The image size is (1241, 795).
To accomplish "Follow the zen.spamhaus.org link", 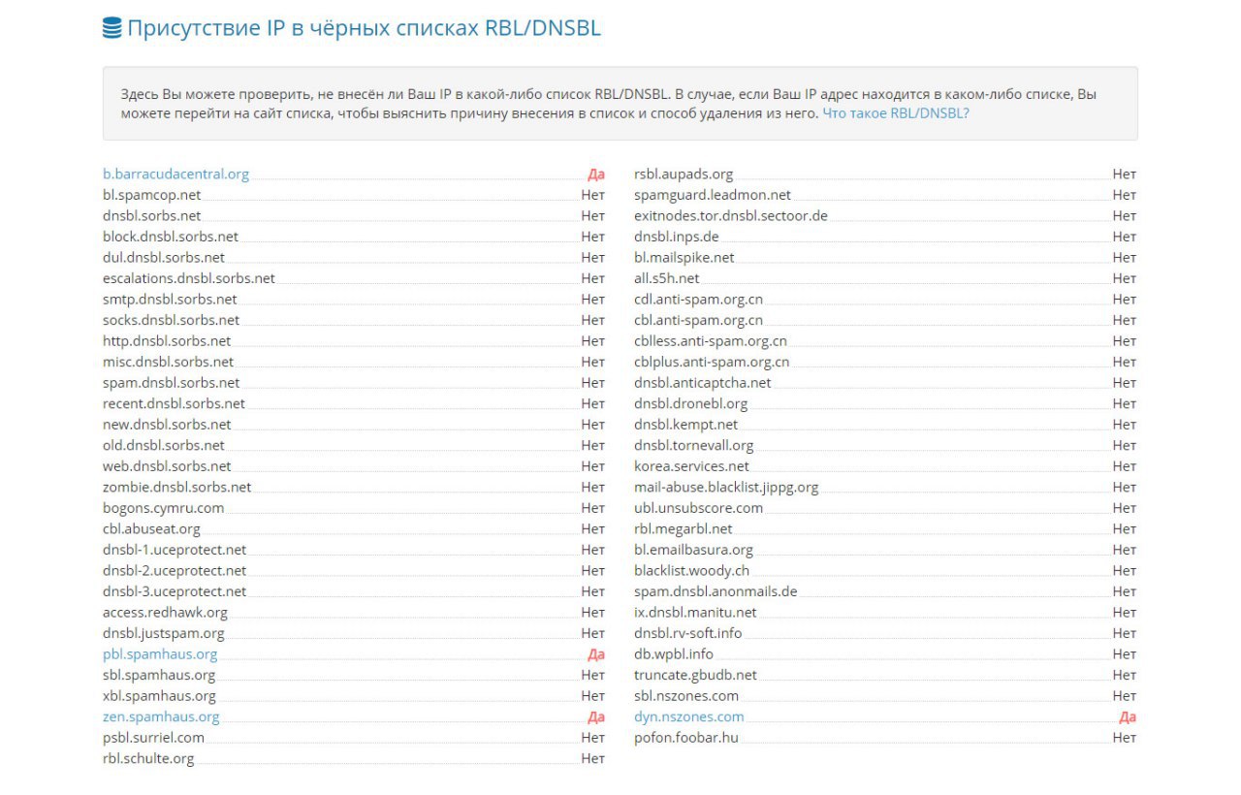I will coord(161,716).
